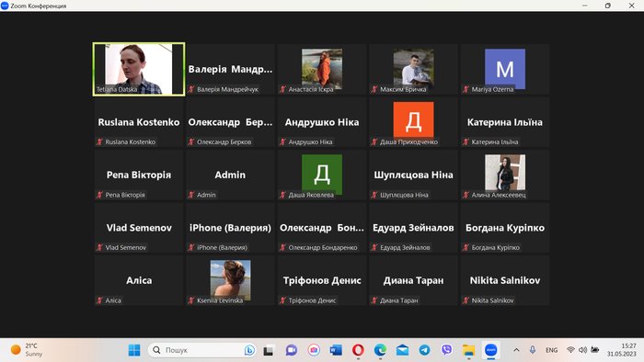Viewport: 644px width, 362px height.
Task: Open File Explorer folder icon
Action: coord(468,350)
